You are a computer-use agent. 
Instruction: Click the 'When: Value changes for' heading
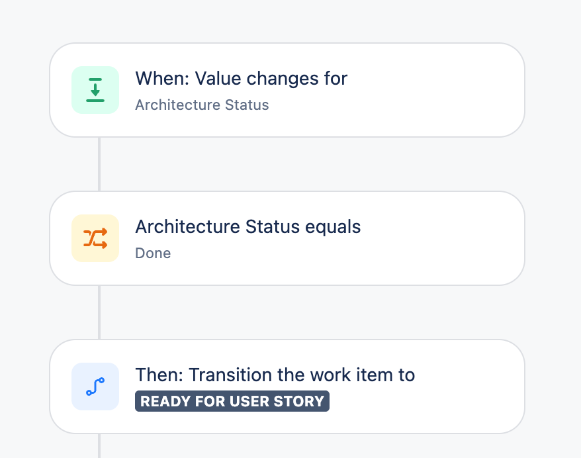click(x=242, y=79)
